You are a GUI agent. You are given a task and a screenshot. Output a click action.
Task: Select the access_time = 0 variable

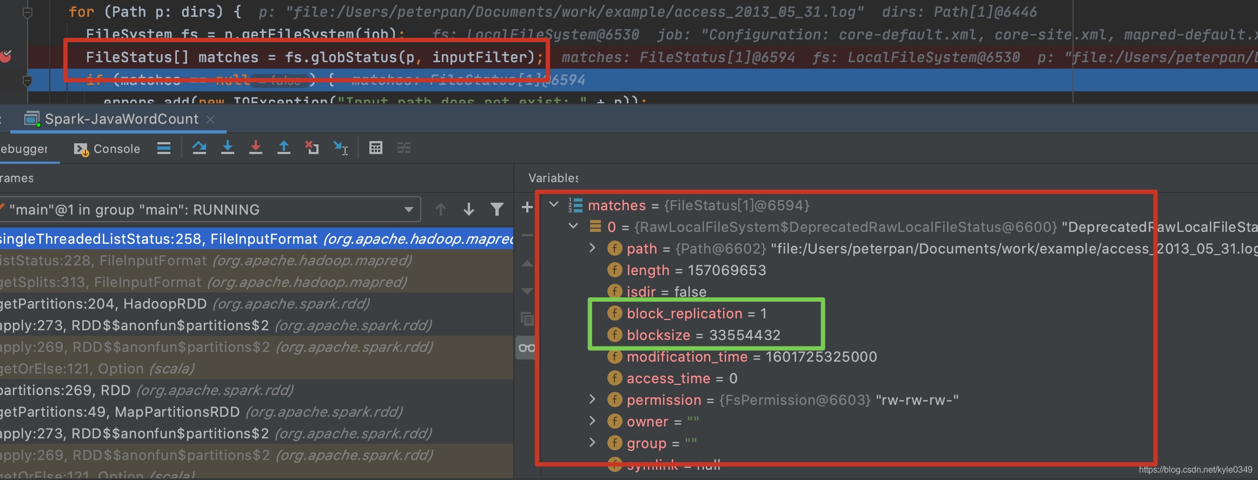(672, 378)
